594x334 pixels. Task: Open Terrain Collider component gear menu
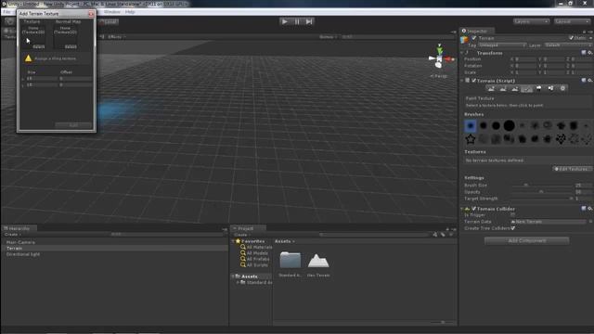590,209
